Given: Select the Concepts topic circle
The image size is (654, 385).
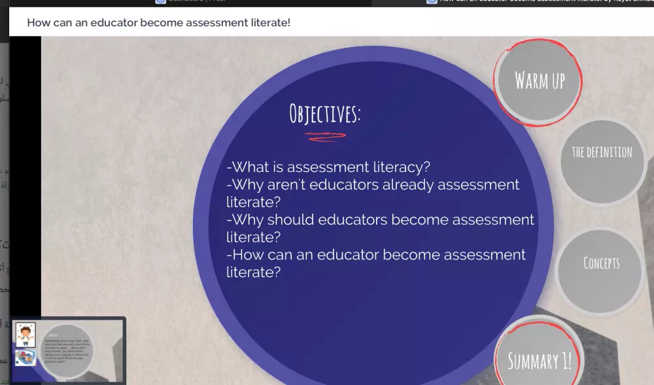Looking at the screenshot, I should pos(600,272).
